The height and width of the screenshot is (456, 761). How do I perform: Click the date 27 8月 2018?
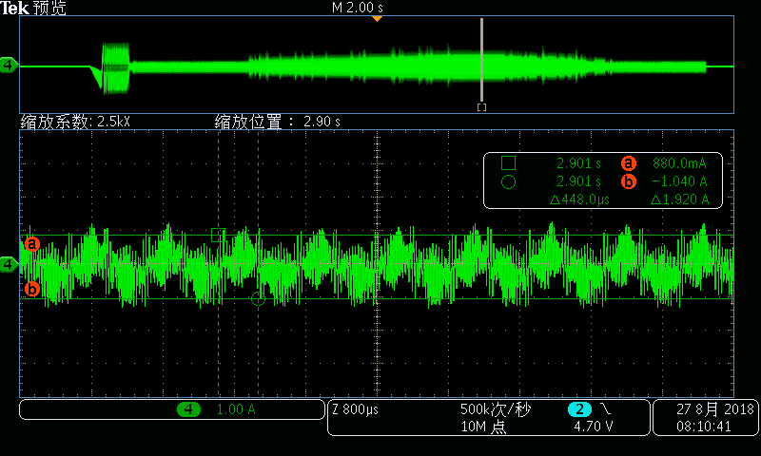(x=715, y=409)
